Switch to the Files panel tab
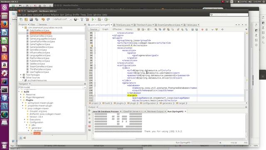This screenshot has width=266, height=150. click(33, 25)
